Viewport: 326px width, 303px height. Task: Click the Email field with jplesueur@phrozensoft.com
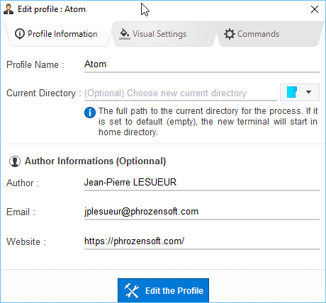(x=202, y=212)
